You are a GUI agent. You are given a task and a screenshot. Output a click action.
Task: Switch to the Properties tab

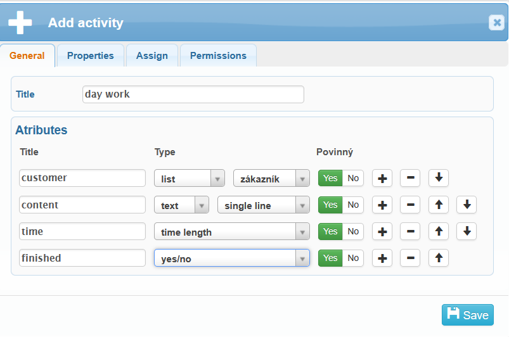(x=91, y=56)
